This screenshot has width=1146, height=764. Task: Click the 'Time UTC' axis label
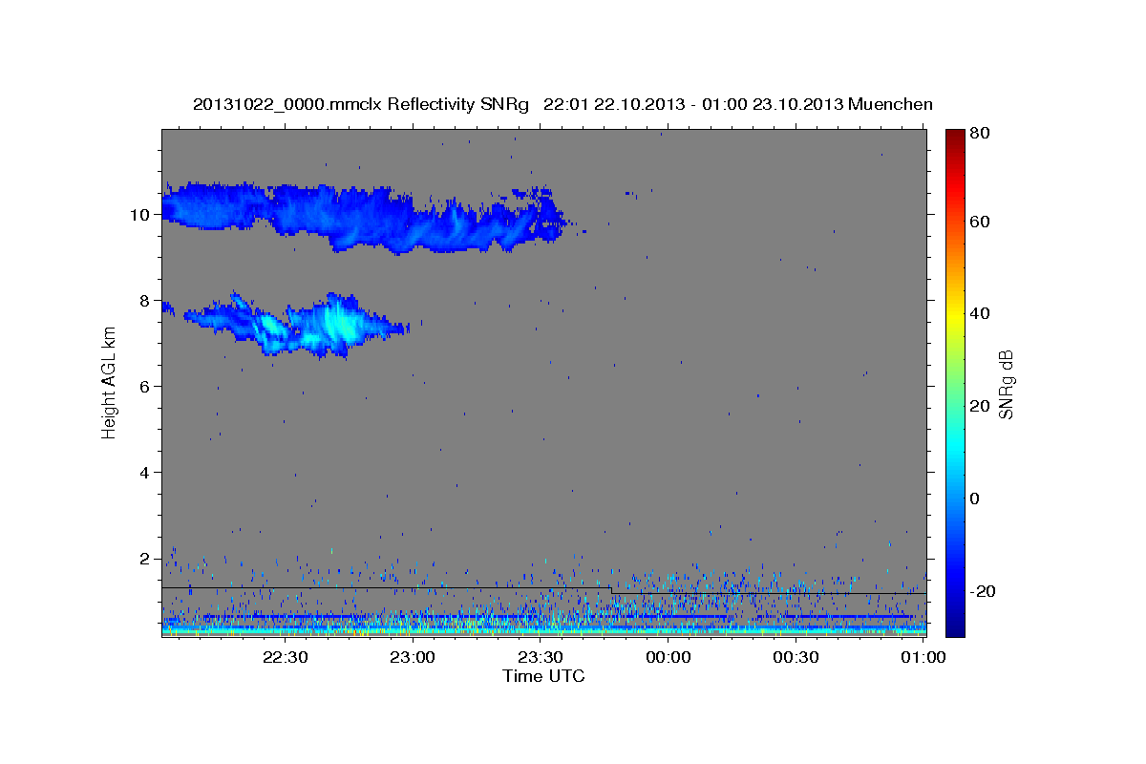(x=543, y=676)
